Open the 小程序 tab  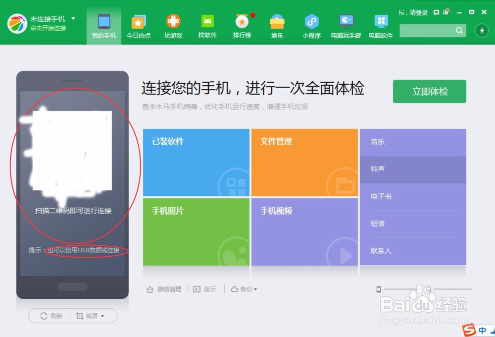tap(311, 26)
